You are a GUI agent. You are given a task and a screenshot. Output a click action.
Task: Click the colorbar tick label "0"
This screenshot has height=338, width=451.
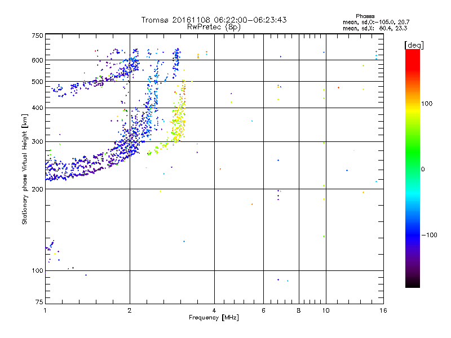tap(423, 170)
